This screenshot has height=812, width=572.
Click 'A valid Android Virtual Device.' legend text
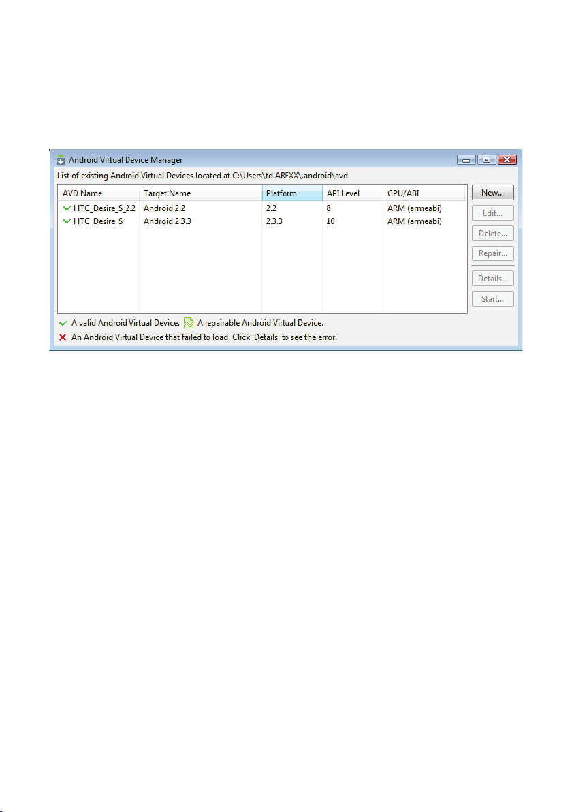tap(125, 323)
